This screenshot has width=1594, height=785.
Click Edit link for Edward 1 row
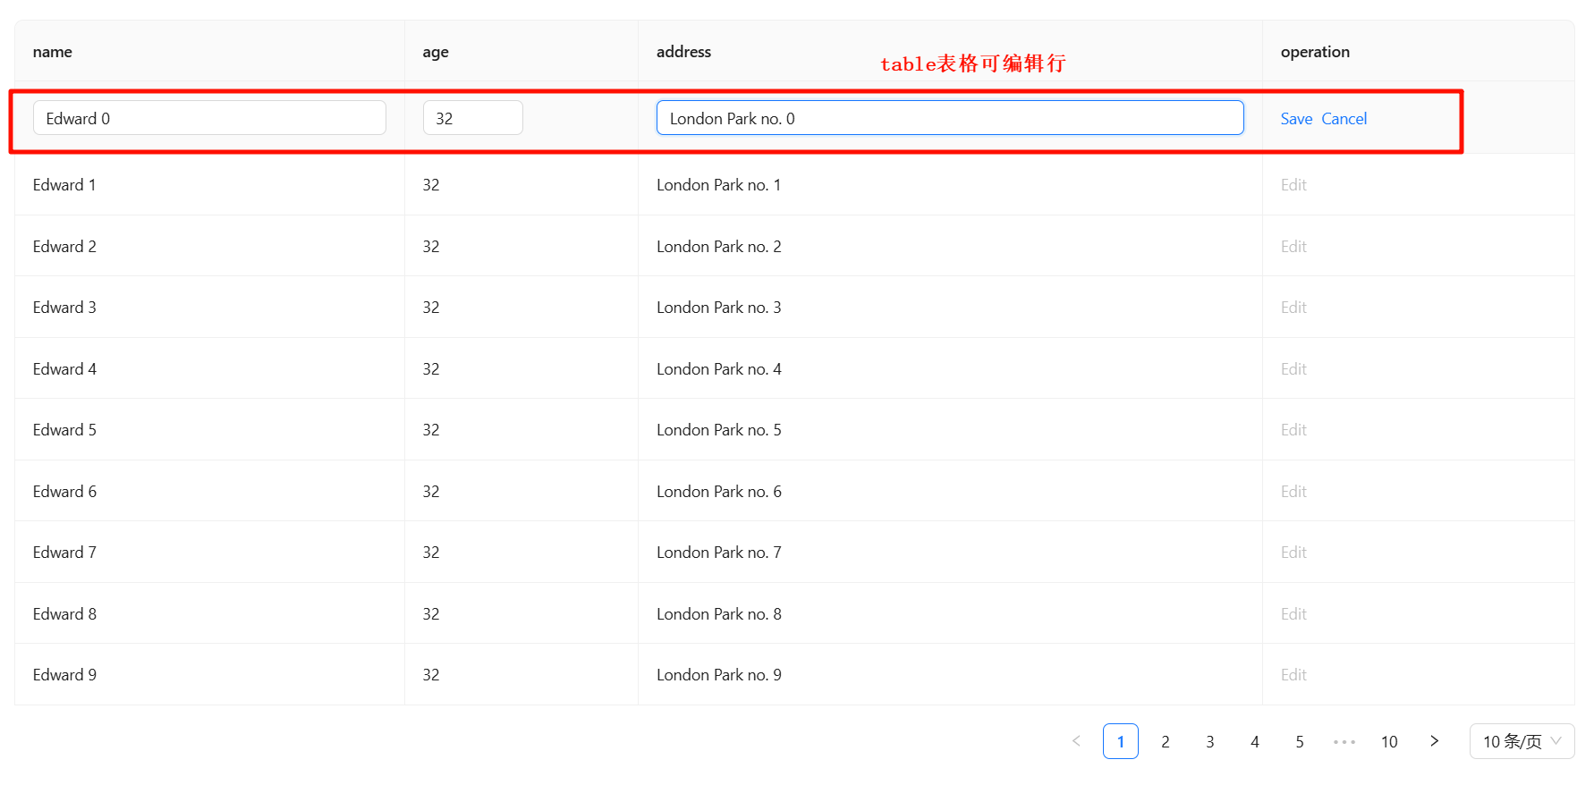click(1293, 185)
